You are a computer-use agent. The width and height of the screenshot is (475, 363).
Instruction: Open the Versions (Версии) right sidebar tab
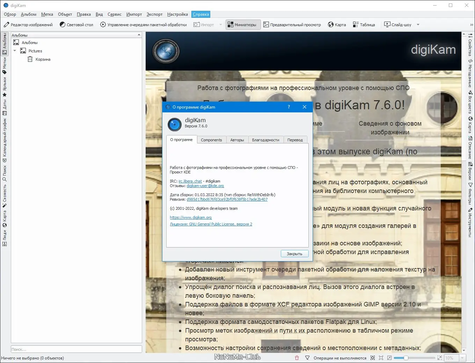[x=470, y=171]
